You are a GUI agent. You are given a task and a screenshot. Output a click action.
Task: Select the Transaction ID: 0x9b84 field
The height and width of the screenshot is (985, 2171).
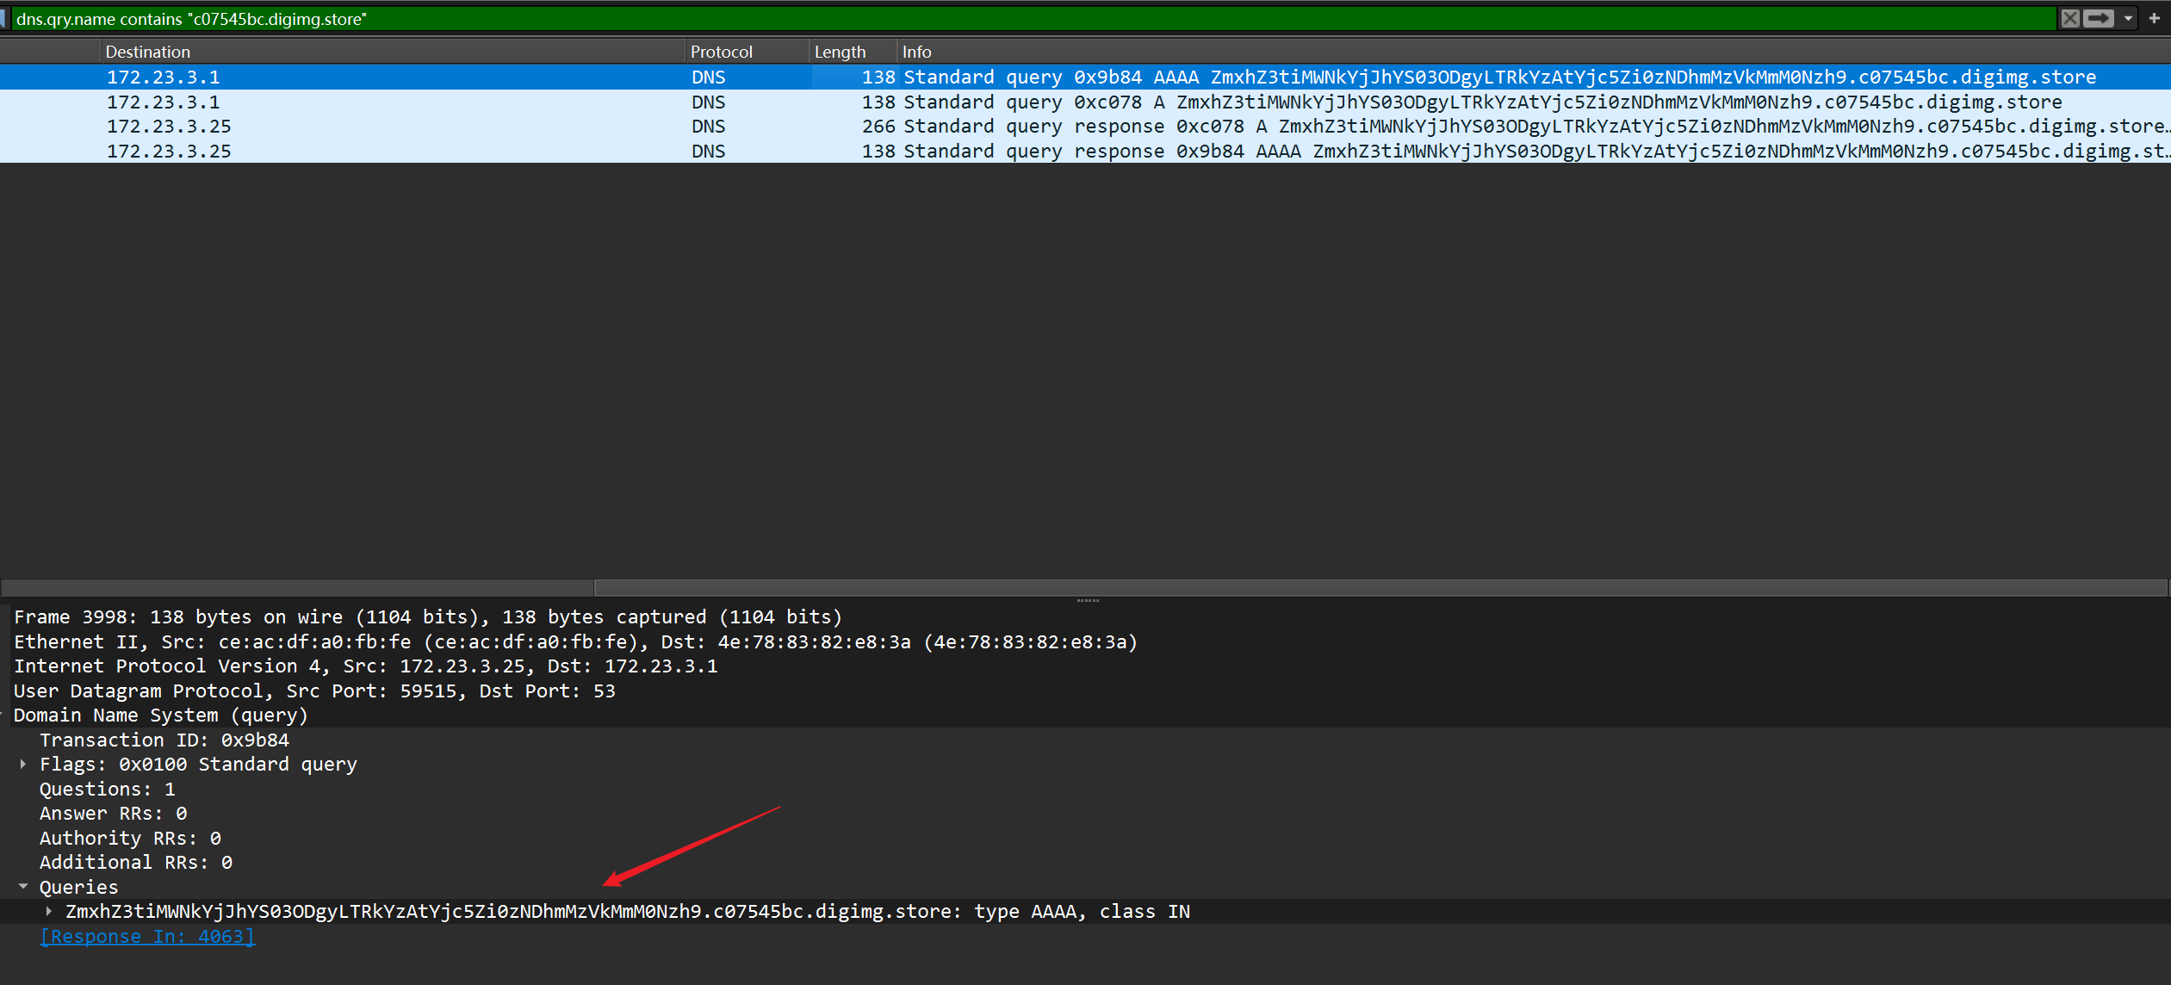[164, 740]
